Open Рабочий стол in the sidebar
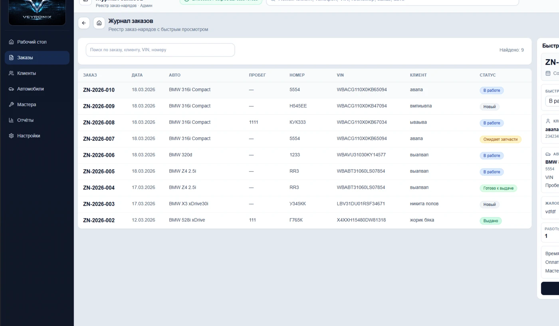This screenshot has height=326, width=559. pyautogui.click(x=32, y=42)
